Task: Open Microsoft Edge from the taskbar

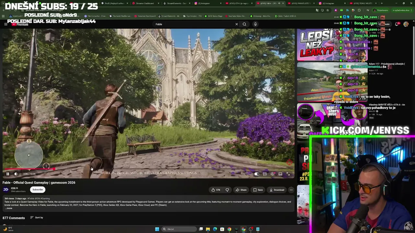Action: 215,229
